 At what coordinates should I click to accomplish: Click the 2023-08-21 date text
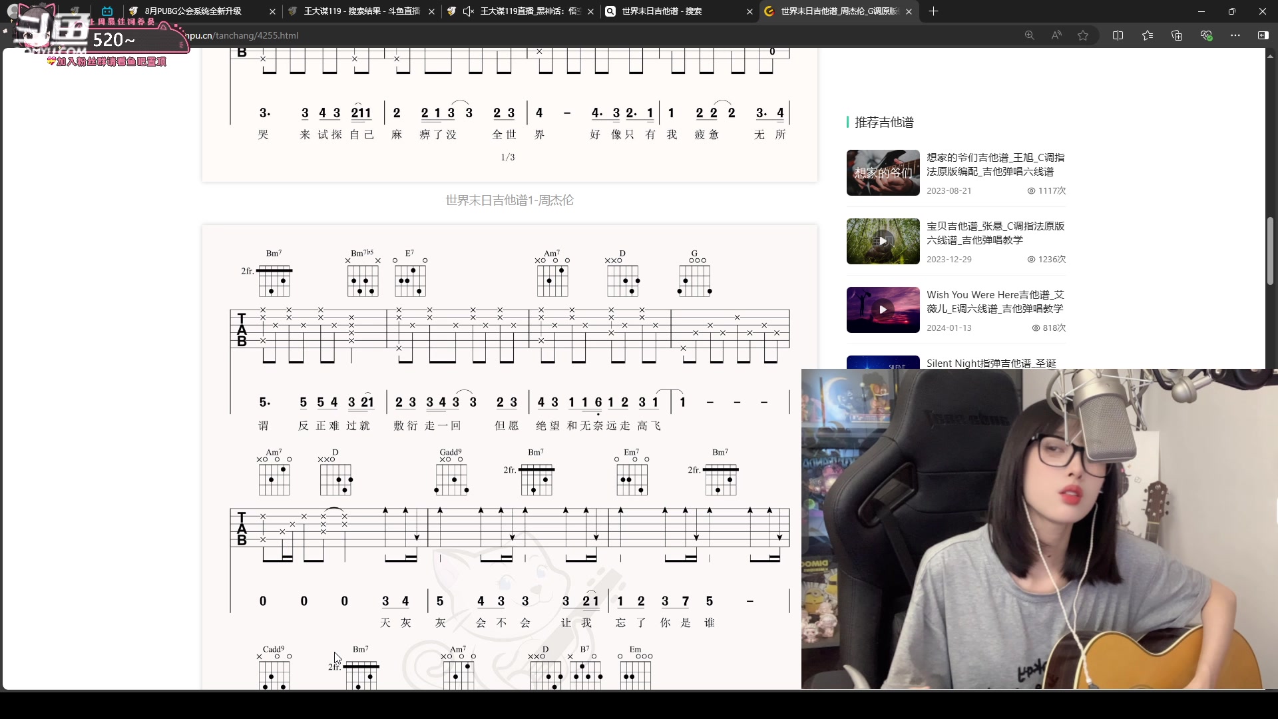(x=949, y=190)
